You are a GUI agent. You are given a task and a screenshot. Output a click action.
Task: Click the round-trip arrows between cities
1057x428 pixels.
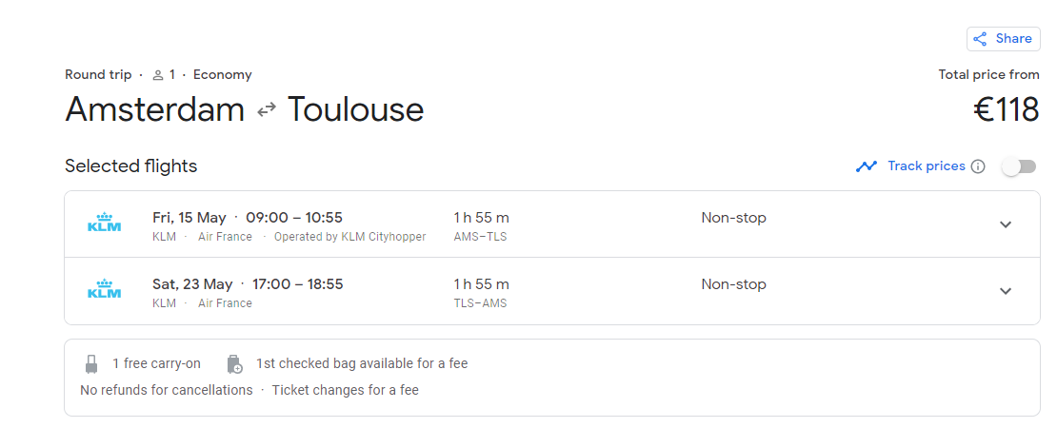[267, 110]
